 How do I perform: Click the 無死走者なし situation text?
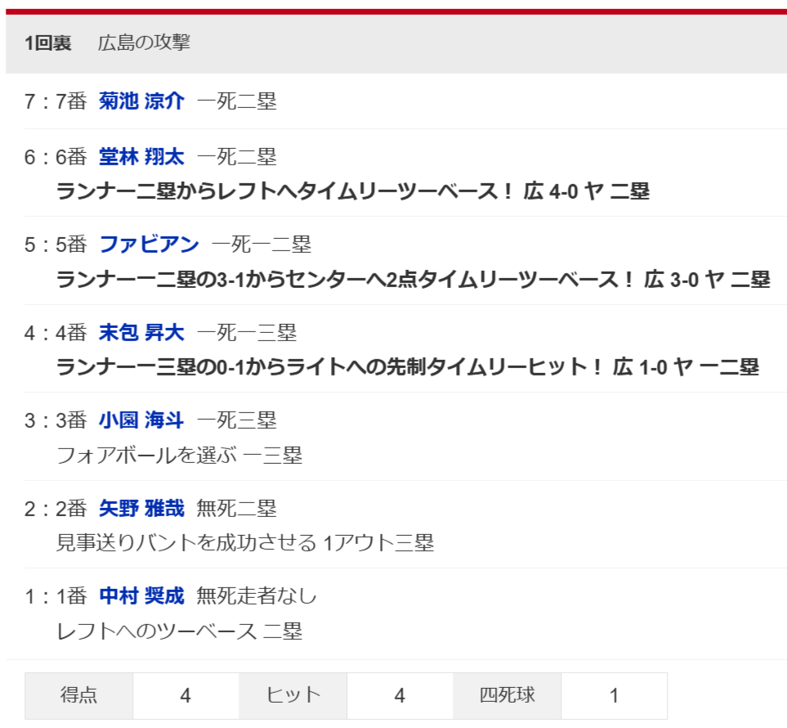point(257,595)
